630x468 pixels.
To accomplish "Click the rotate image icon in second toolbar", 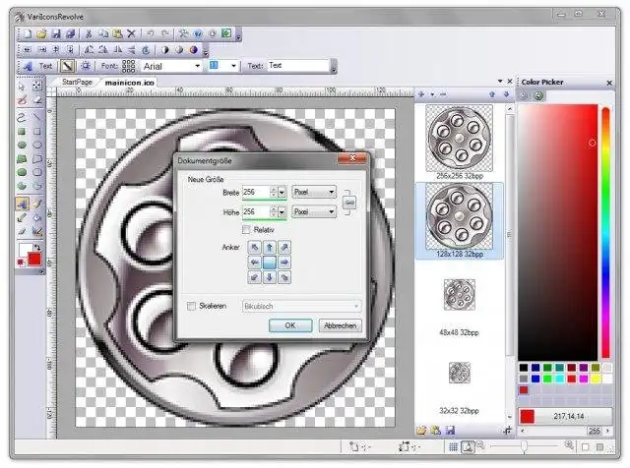I will 146,50.
